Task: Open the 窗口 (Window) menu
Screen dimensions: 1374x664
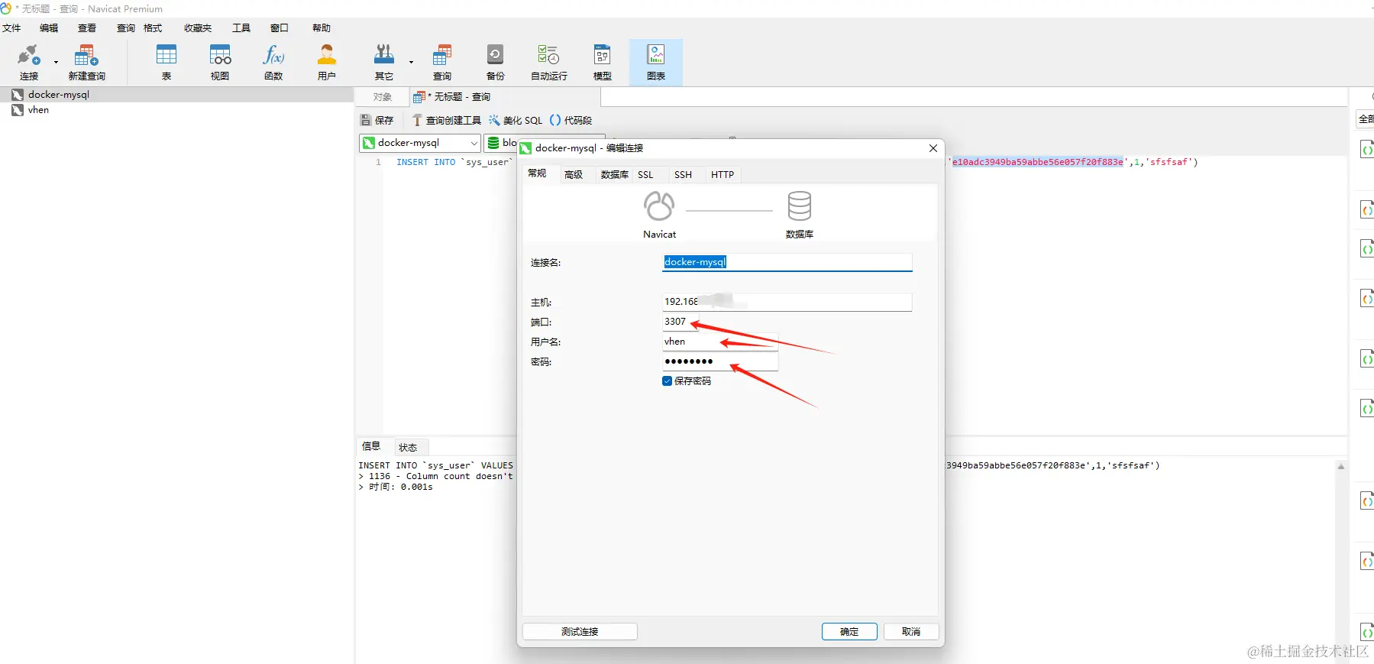Action: click(x=280, y=28)
